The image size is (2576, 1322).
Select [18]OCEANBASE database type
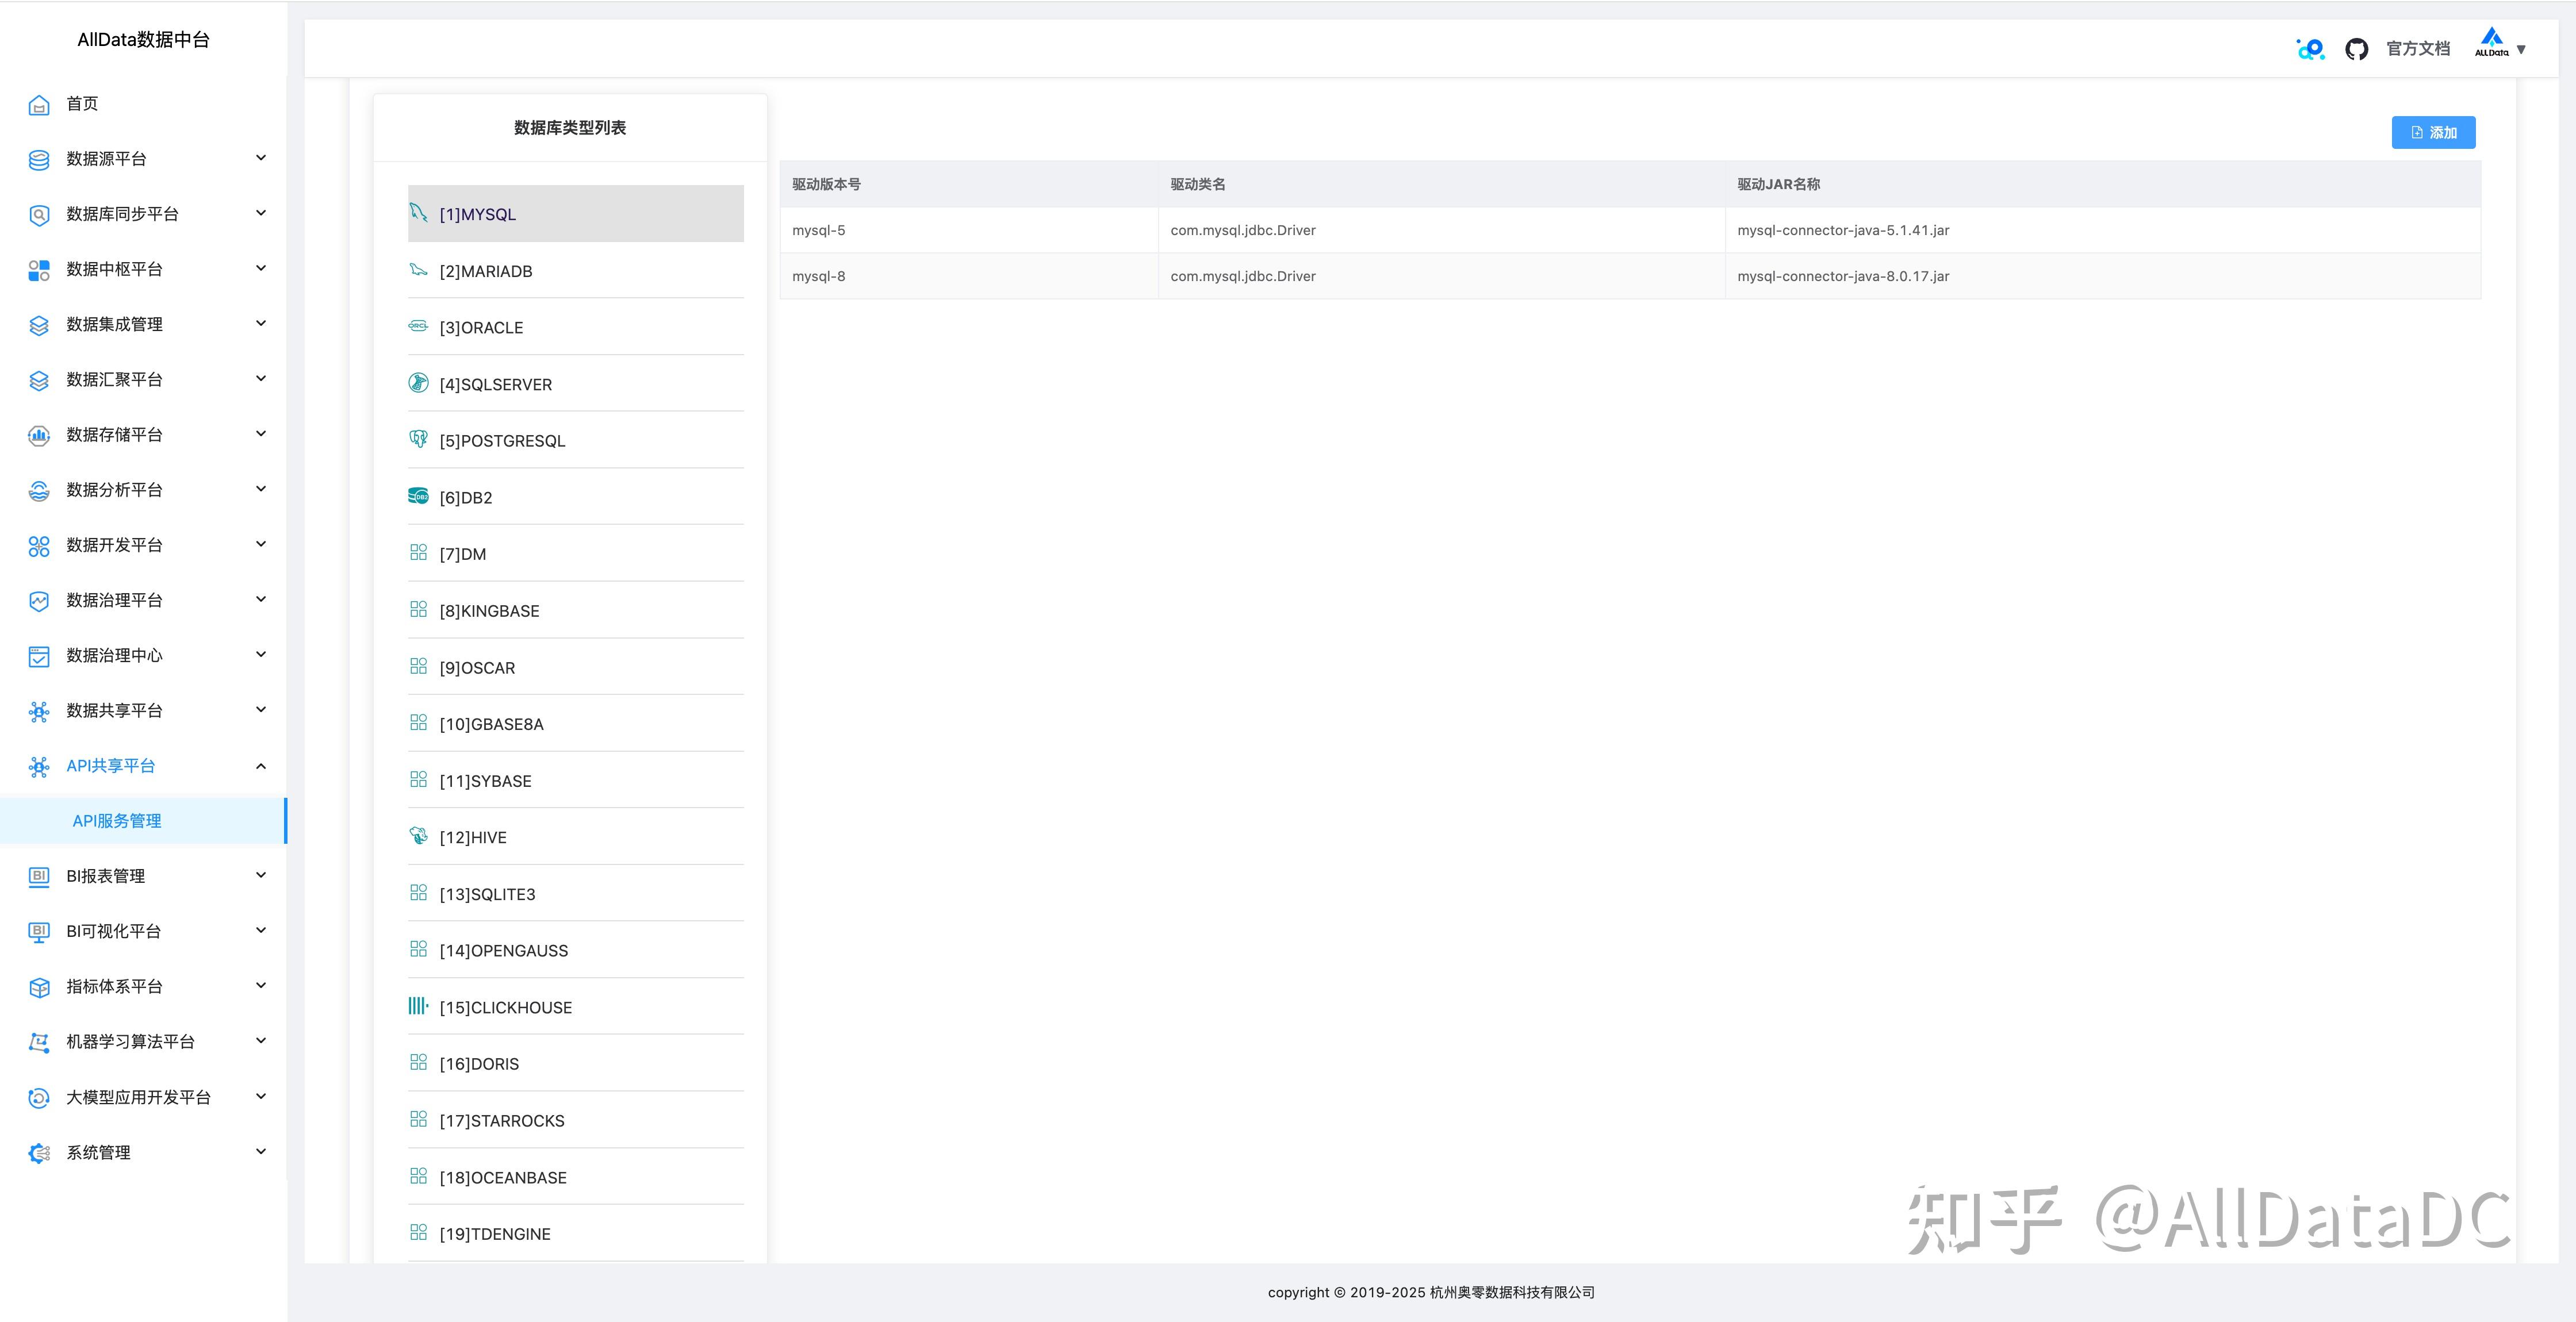click(x=576, y=1178)
